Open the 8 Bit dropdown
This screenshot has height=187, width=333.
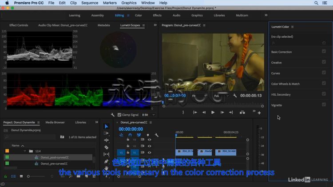click(x=148, y=115)
